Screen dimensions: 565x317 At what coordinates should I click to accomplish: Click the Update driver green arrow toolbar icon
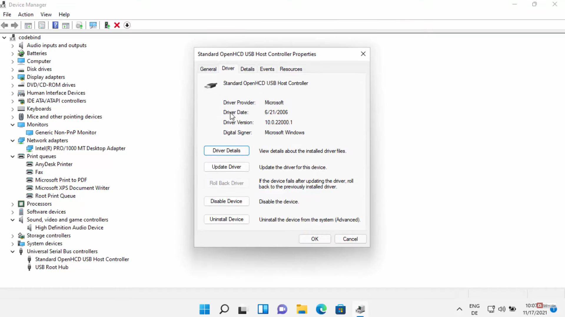[107, 25]
